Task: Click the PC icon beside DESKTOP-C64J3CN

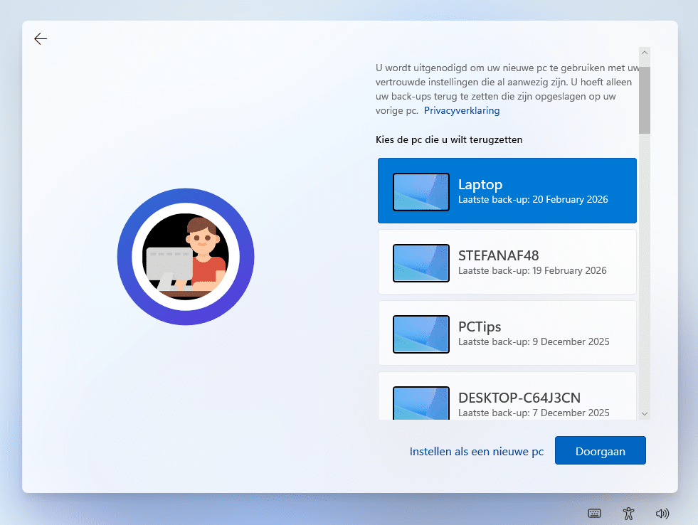Action: (x=421, y=403)
